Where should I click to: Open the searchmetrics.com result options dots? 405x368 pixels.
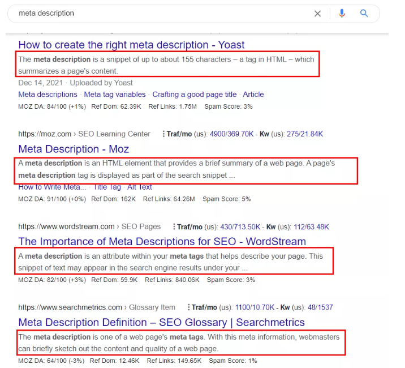pyautogui.click(x=188, y=307)
